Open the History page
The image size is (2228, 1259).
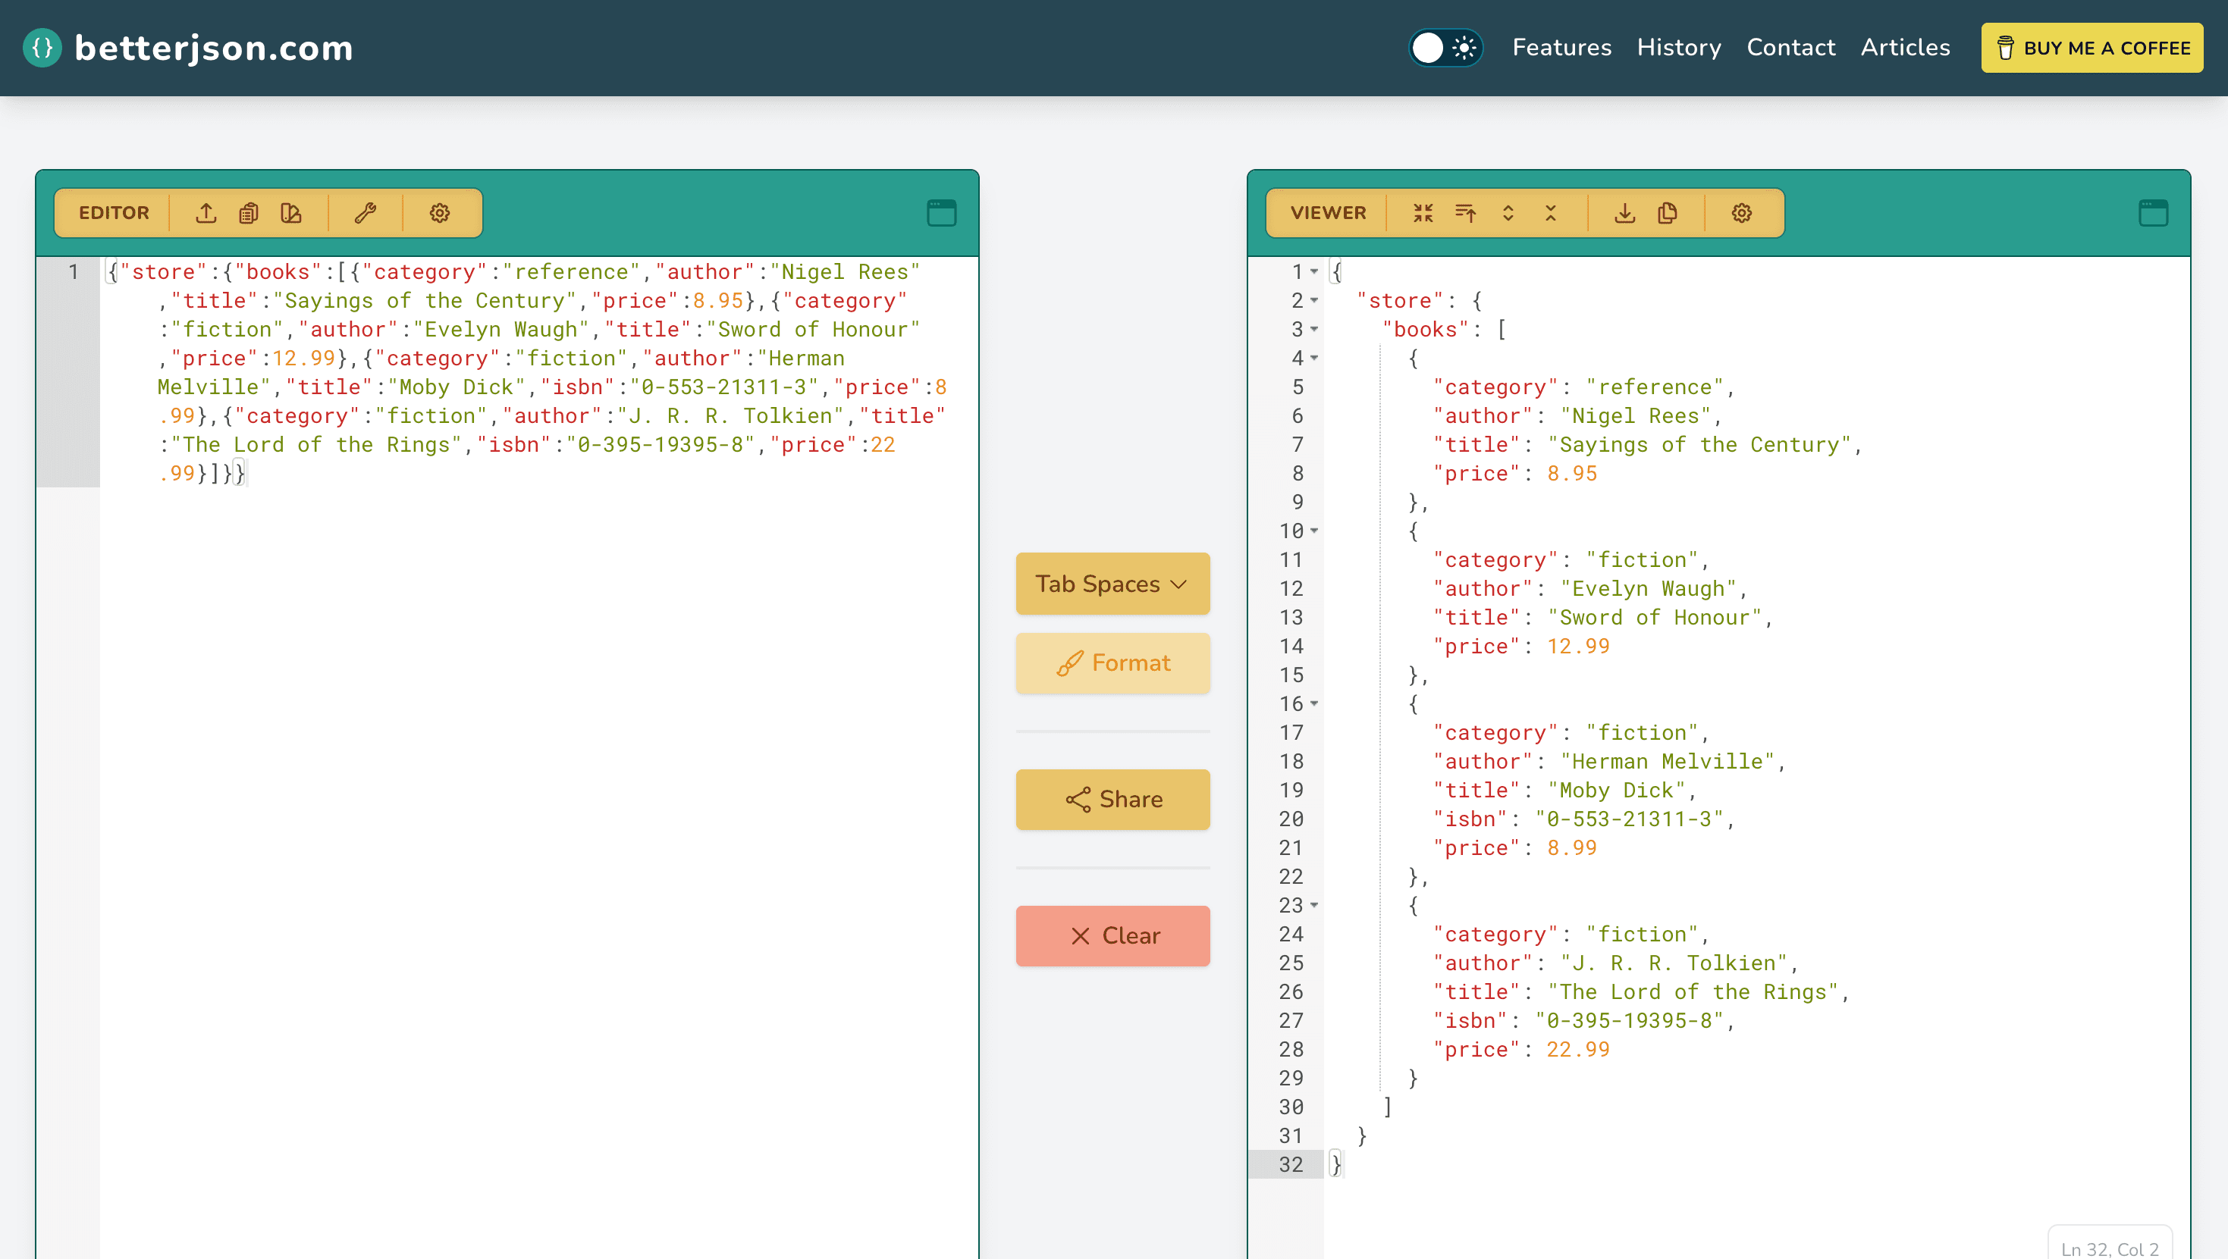click(1678, 48)
